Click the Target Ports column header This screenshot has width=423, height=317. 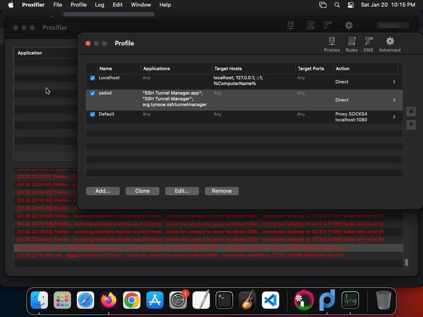point(314,69)
